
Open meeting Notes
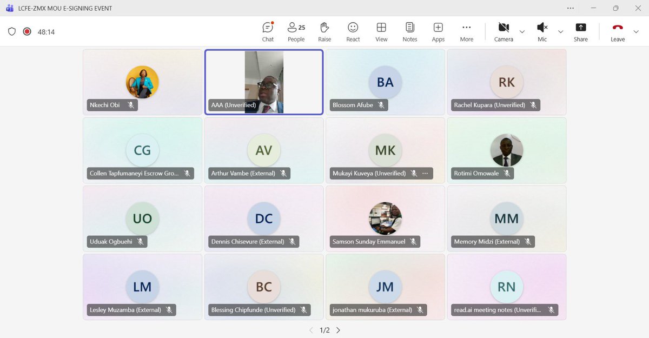(410, 32)
